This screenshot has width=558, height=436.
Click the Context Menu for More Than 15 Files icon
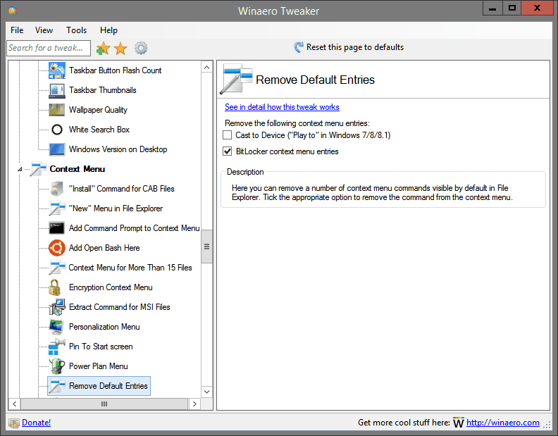coord(57,268)
